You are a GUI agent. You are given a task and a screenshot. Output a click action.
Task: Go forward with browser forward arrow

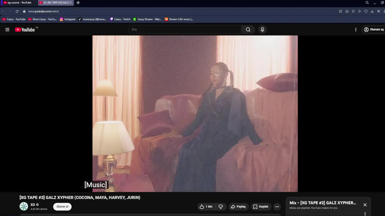click(10, 11)
